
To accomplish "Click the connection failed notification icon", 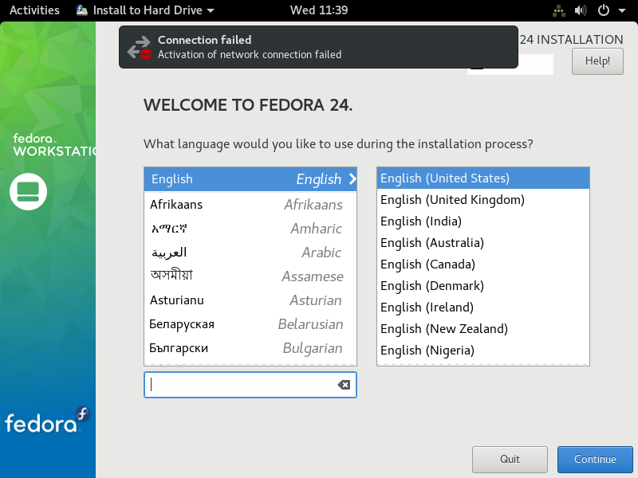I will 140,48.
